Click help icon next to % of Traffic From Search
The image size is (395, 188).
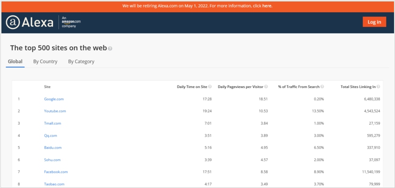click(322, 86)
